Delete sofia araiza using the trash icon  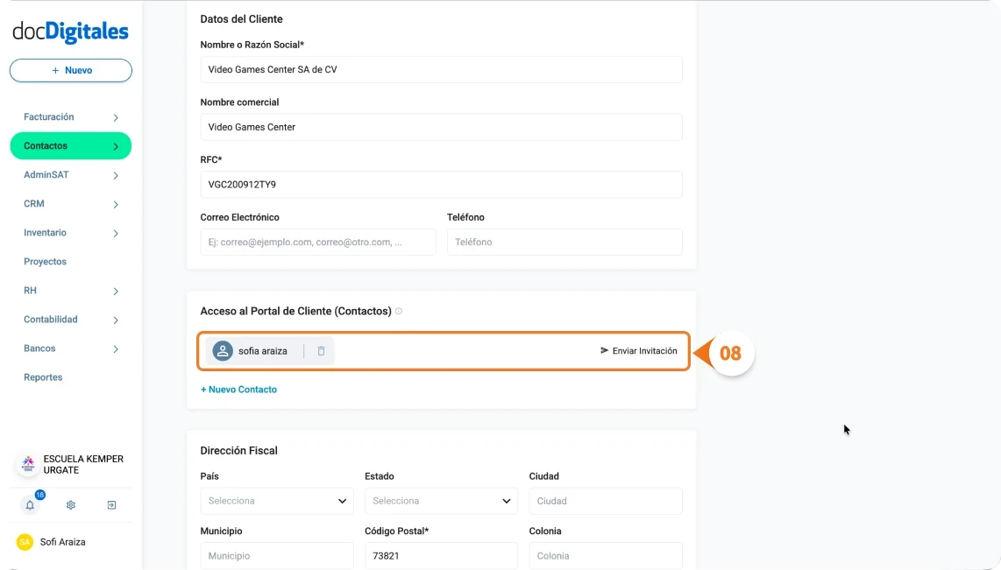tap(320, 350)
